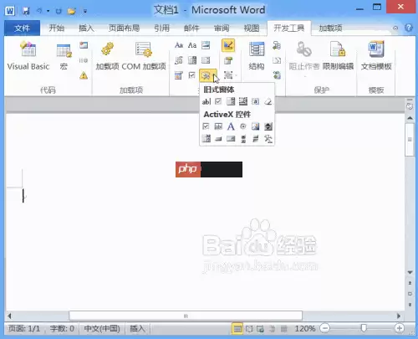418x339 pixels.
Task: Open Select Browse Object button
Action: pos(410,294)
